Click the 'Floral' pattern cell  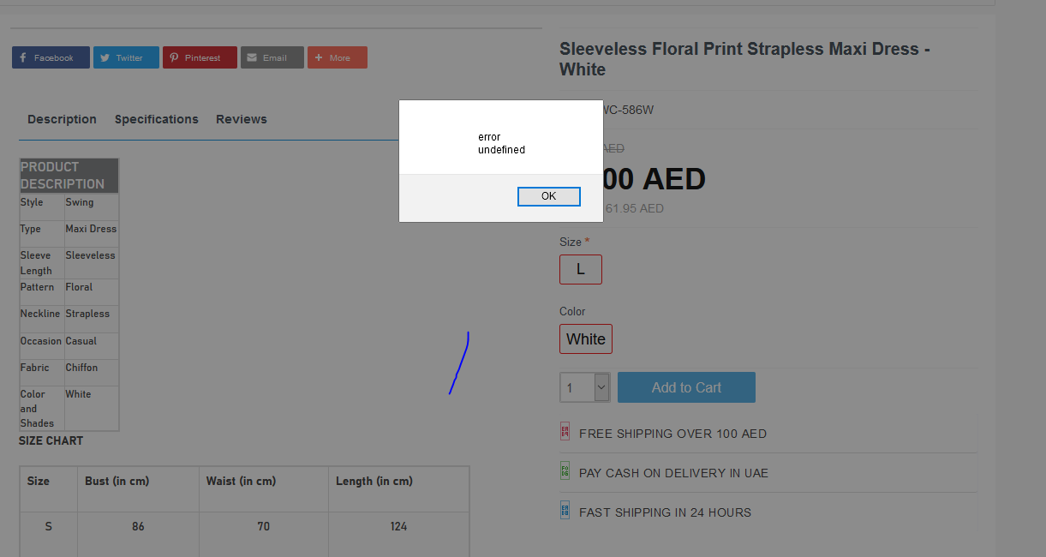tap(92, 291)
